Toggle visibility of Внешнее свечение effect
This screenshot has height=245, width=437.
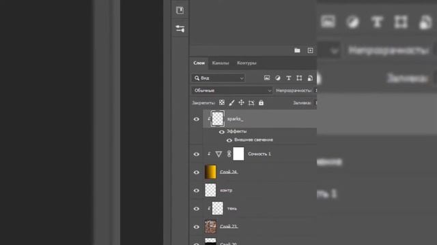(x=229, y=140)
